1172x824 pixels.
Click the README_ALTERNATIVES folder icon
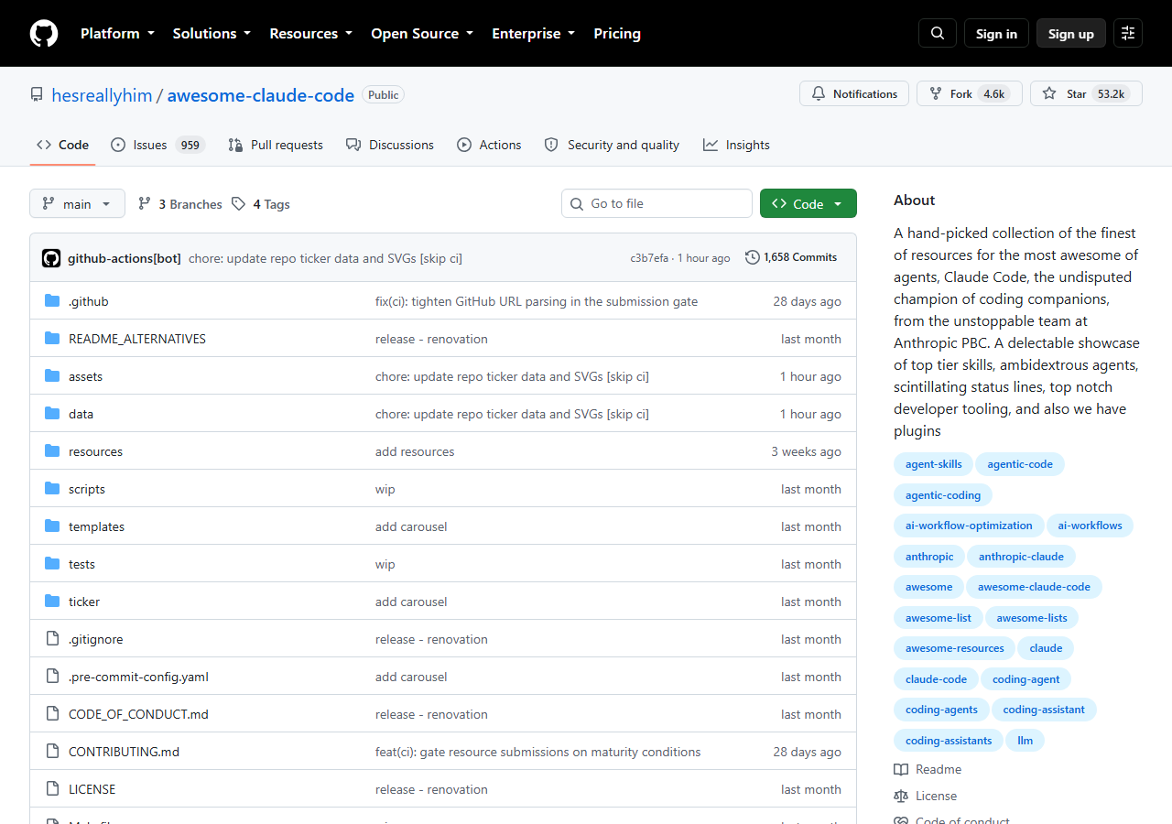(x=52, y=339)
